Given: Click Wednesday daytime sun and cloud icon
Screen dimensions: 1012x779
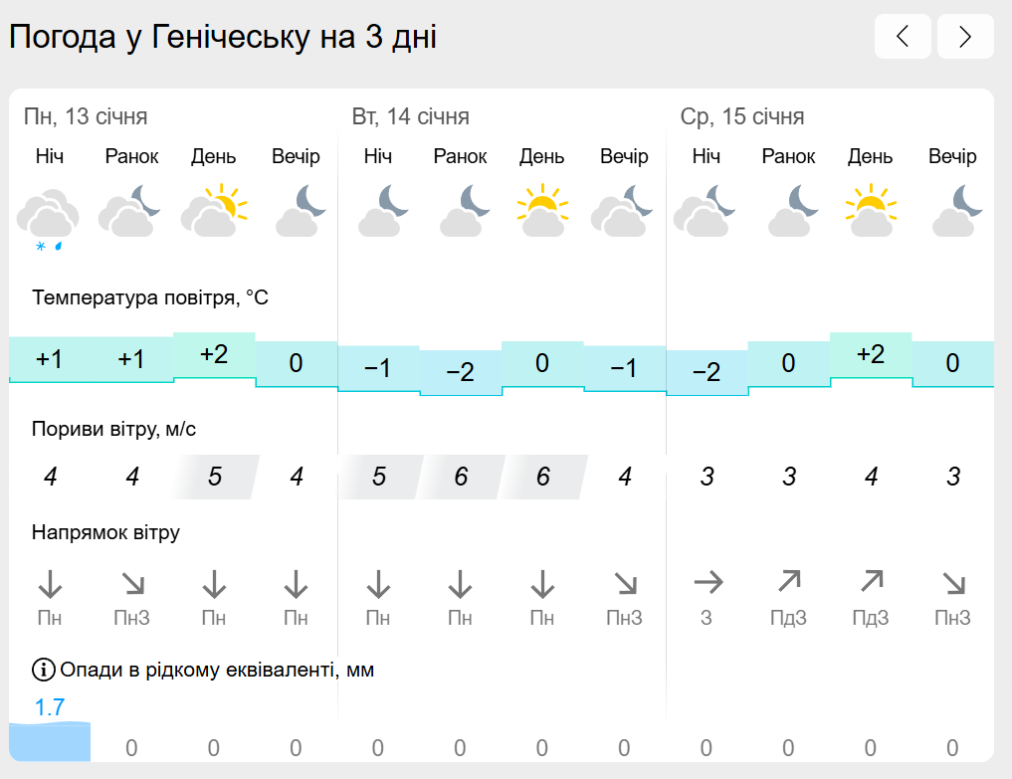Looking at the screenshot, I should click(x=871, y=210).
